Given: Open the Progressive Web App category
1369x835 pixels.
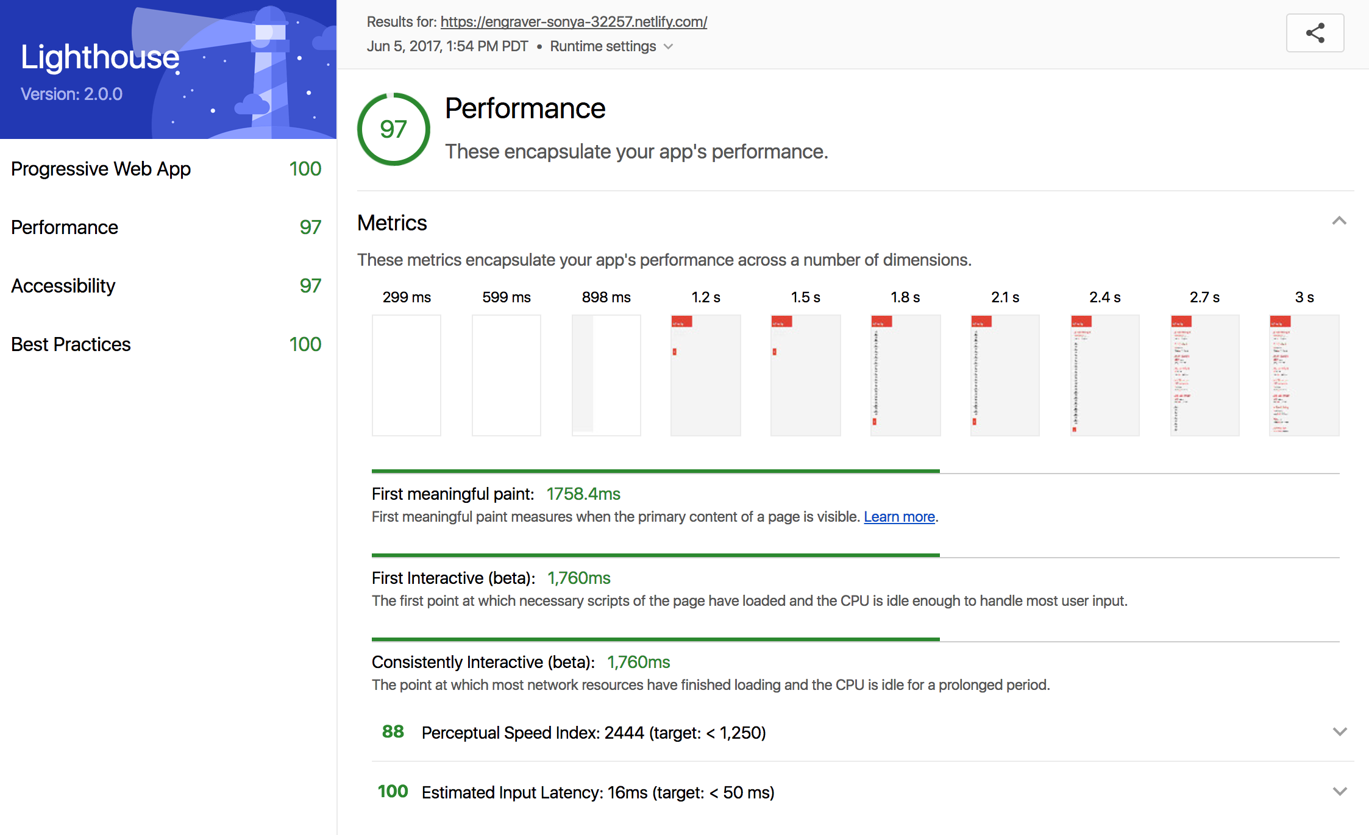Looking at the screenshot, I should pyautogui.click(x=101, y=169).
